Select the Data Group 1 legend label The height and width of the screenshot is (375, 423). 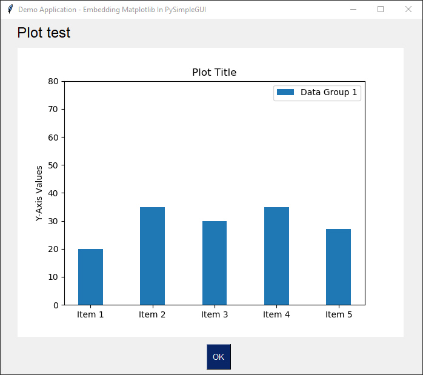pos(328,92)
